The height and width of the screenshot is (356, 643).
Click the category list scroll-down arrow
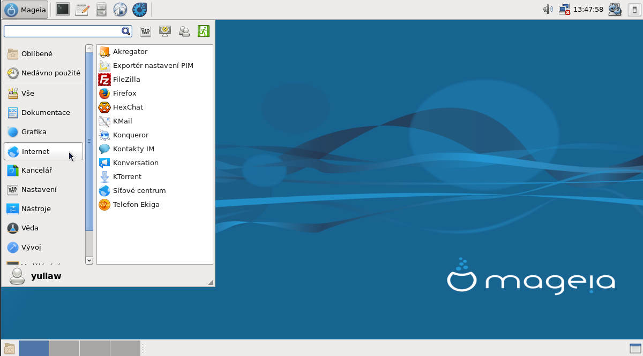89,260
